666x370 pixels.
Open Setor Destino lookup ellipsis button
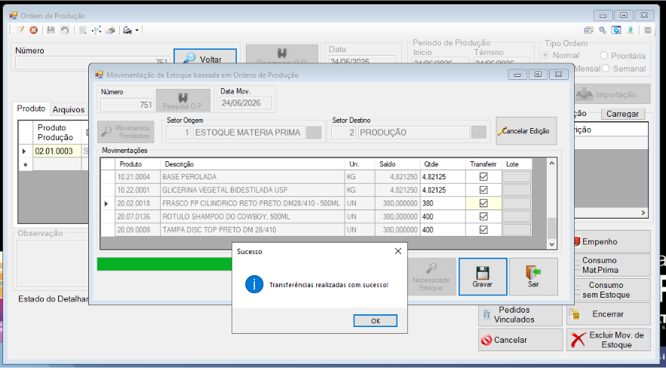478,133
